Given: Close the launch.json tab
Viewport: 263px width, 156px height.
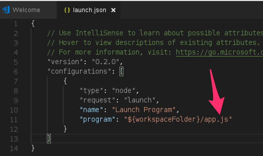Looking at the screenshot, I should pyautogui.click(x=113, y=10).
